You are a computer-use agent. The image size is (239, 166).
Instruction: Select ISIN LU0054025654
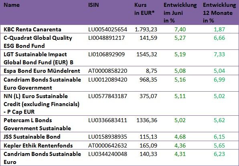pyautogui.click(x=107, y=29)
